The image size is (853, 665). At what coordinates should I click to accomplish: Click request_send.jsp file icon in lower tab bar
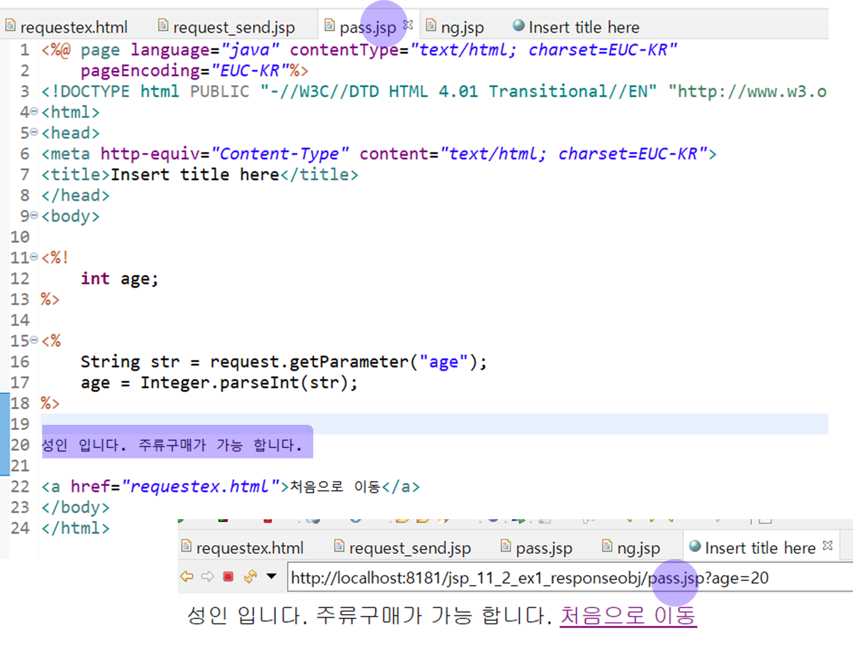click(x=339, y=545)
